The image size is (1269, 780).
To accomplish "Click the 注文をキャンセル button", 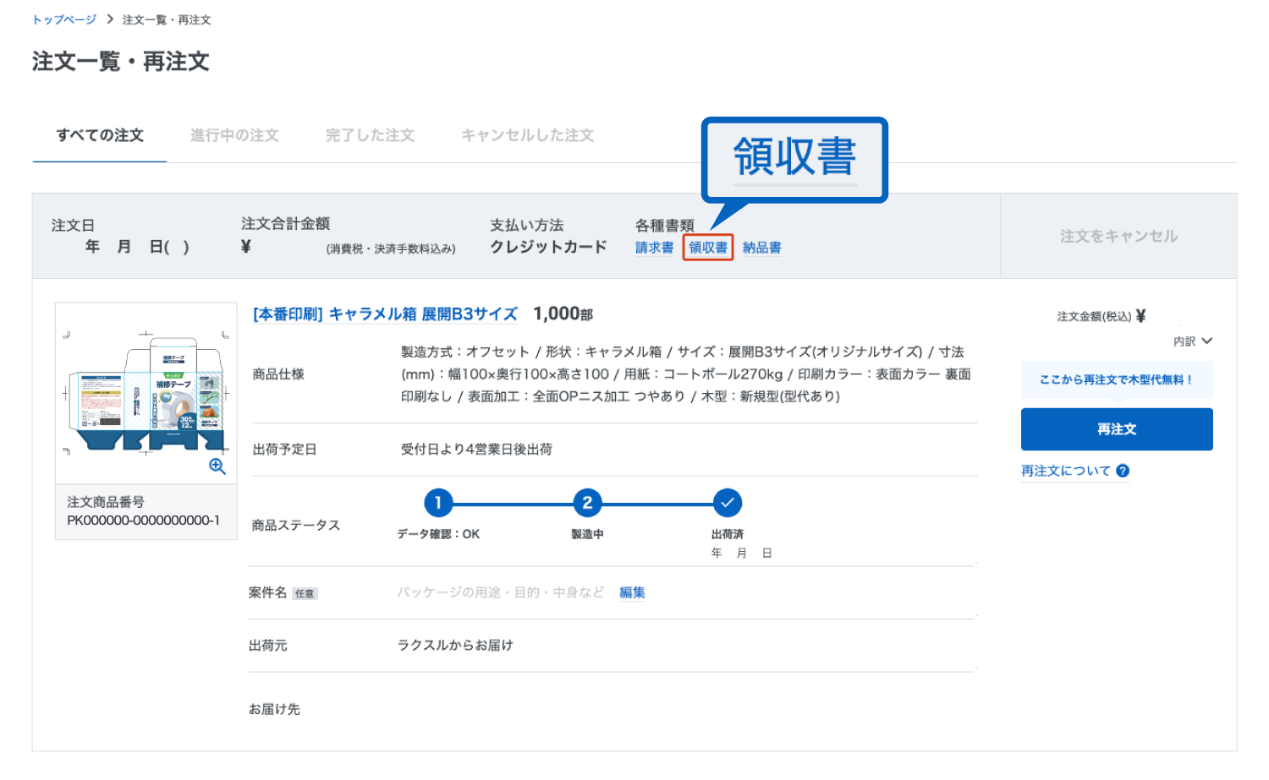I will [1118, 236].
